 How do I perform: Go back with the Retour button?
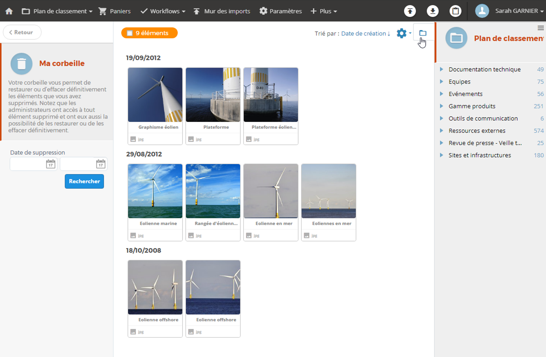22,32
